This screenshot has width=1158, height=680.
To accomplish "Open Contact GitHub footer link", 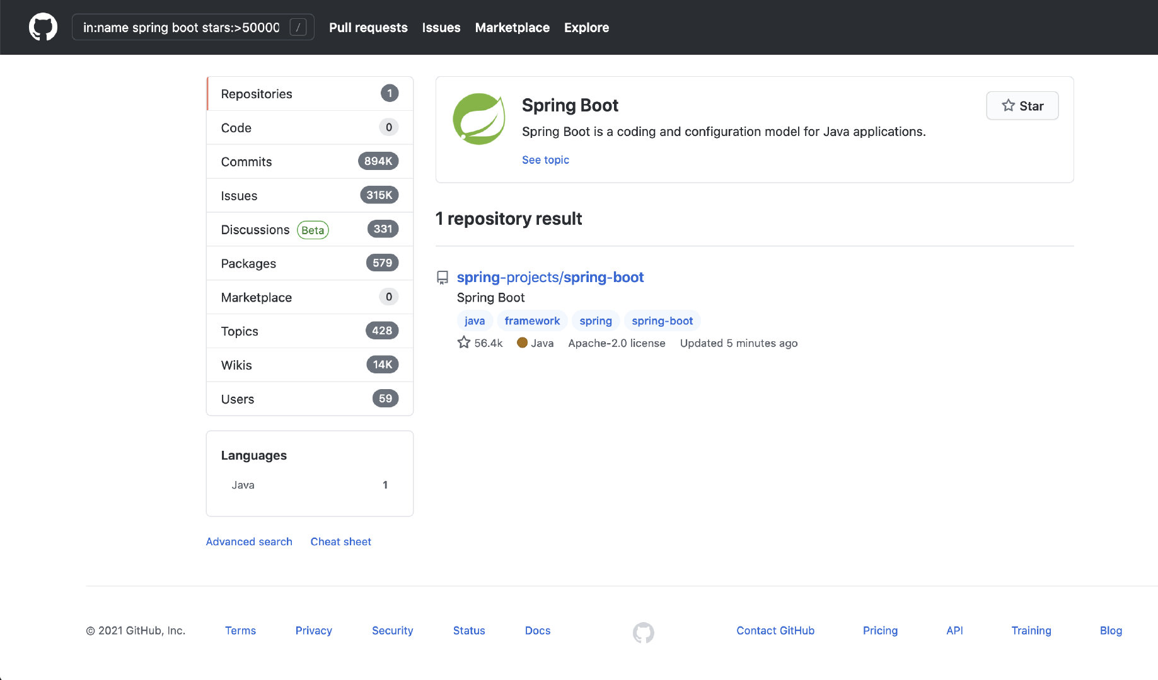I will pyautogui.click(x=775, y=630).
